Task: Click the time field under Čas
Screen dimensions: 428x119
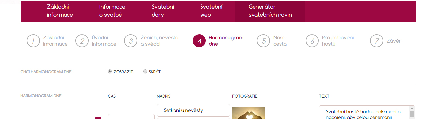Action: (131, 117)
